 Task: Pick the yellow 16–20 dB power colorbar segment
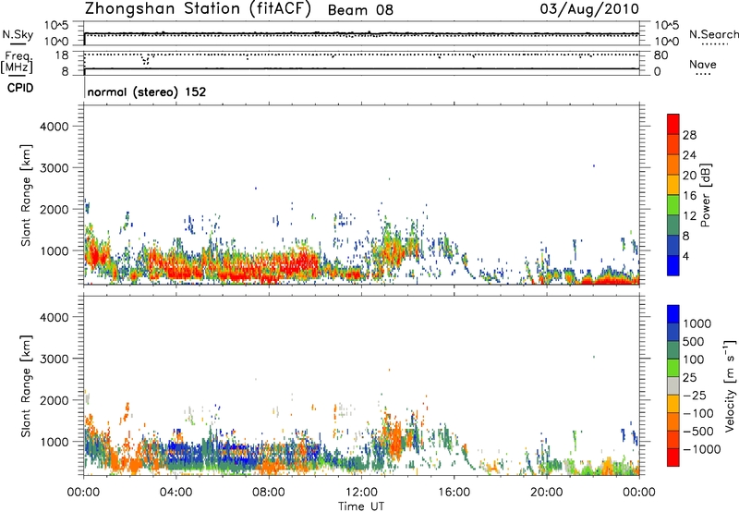coord(673,185)
